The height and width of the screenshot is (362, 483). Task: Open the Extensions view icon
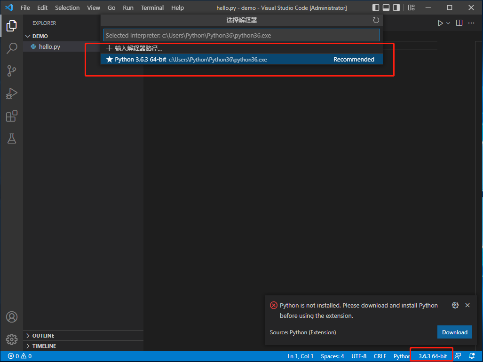click(x=11, y=116)
